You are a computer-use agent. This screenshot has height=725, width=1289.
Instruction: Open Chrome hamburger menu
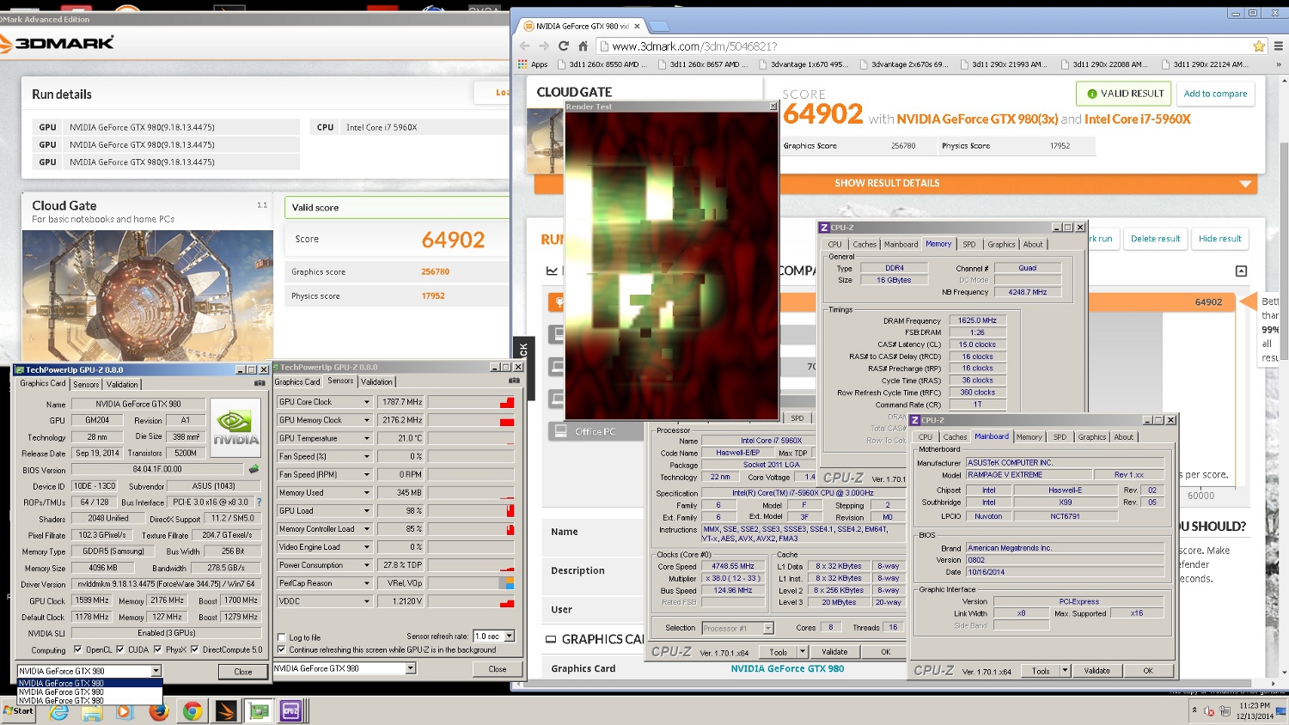[x=1279, y=46]
